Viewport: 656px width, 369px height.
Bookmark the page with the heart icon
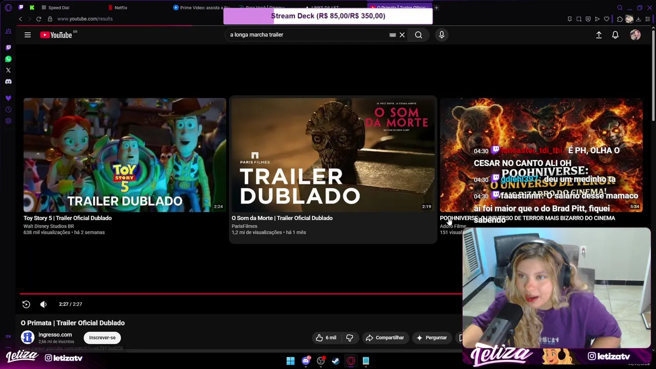[x=606, y=19]
